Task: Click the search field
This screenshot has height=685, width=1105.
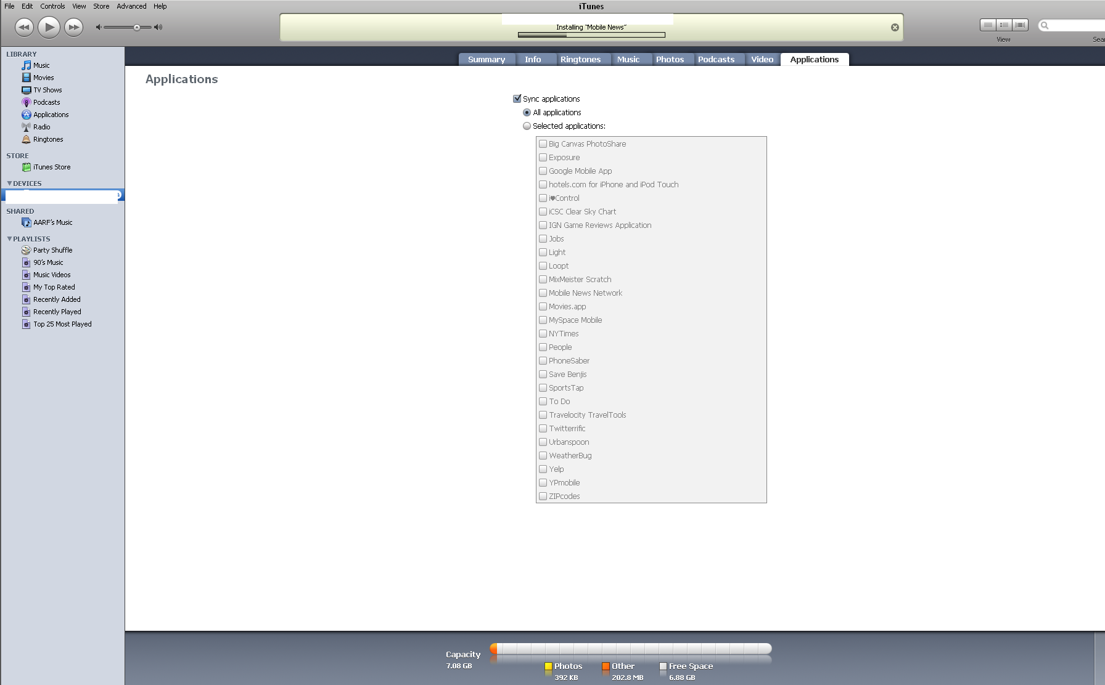Action: coord(1072,25)
